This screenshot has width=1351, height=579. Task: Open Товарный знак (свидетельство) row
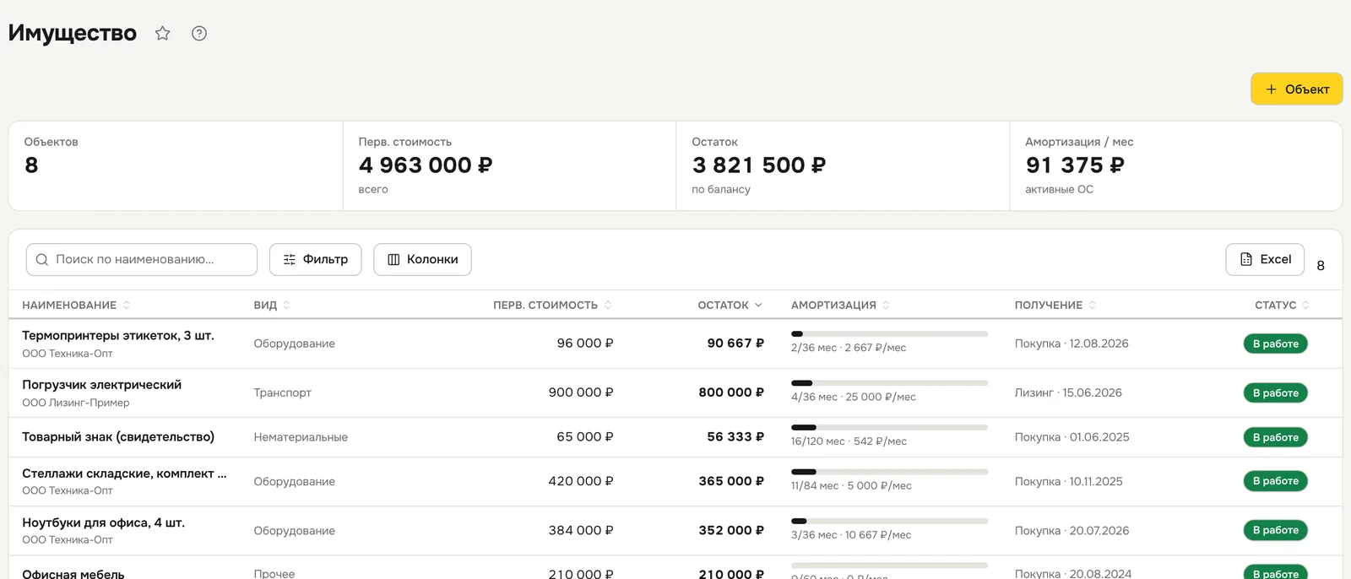click(675, 437)
